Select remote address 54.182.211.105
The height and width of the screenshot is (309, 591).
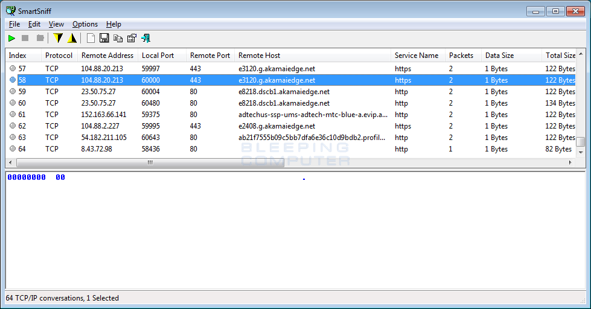tap(104, 138)
